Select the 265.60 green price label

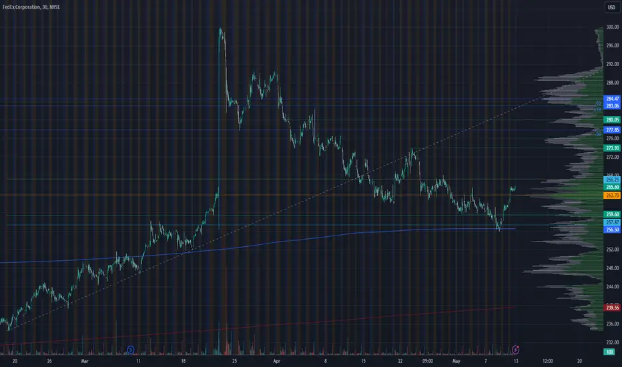[612, 187]
